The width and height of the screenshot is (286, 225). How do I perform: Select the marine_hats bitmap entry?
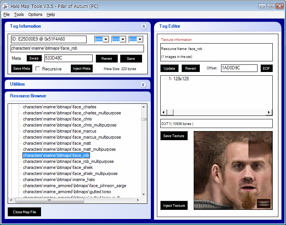tap(58, 180)
